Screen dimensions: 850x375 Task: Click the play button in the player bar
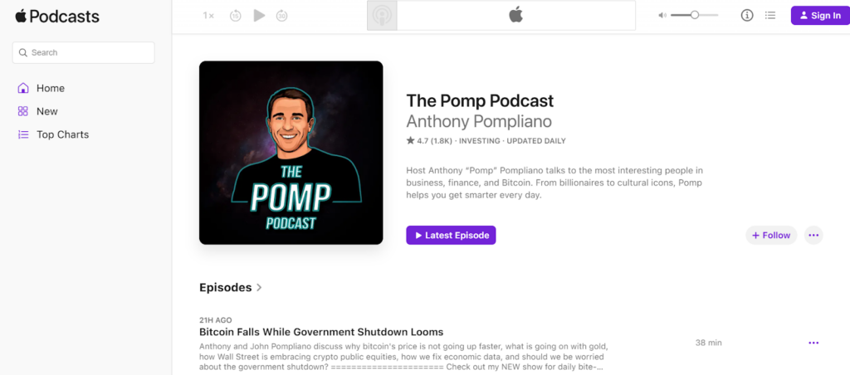(x=260, y=16)
